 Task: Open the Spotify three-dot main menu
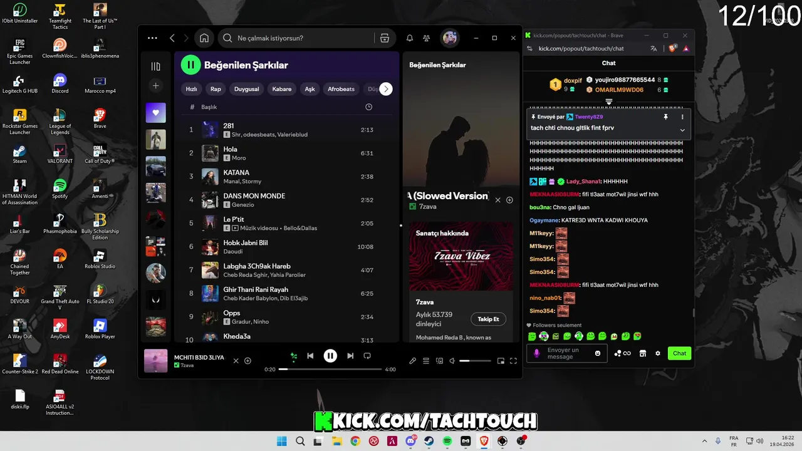click(x=152, y=38)
